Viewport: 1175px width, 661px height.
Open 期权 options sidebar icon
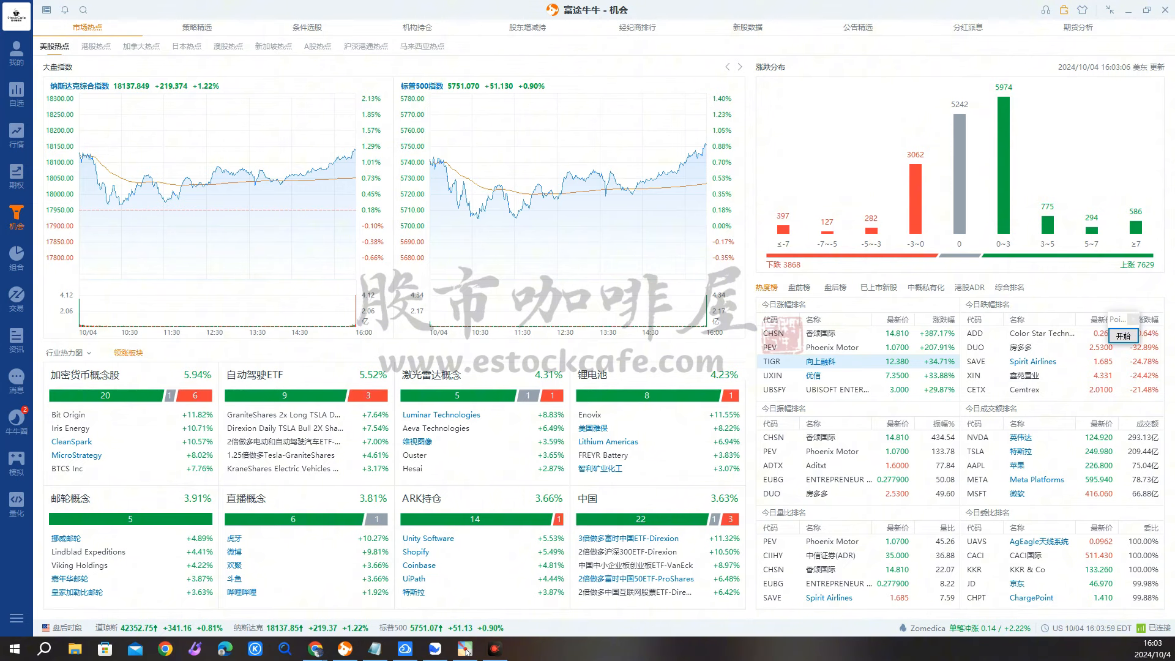click(17, 176)
